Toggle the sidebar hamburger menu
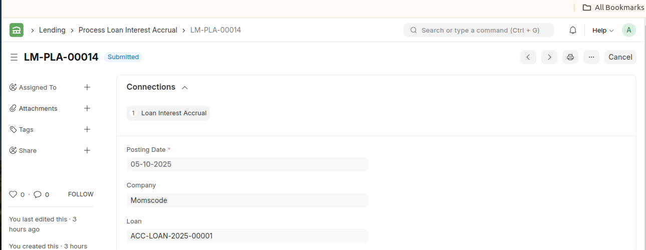 point(14,57)
